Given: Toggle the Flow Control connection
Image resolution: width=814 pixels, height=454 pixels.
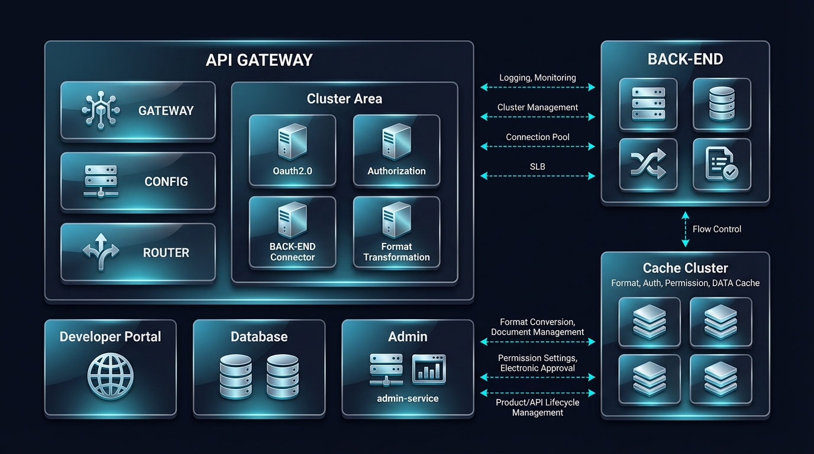Looking at the screenshot, I should coord(686,229).
